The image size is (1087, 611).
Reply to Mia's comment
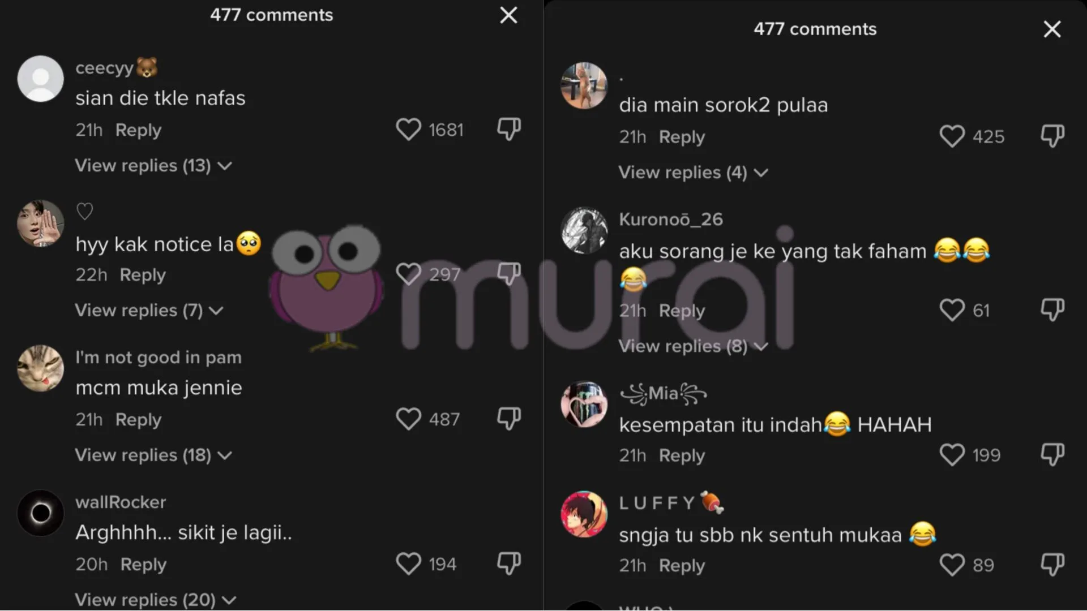pos(682,455)
